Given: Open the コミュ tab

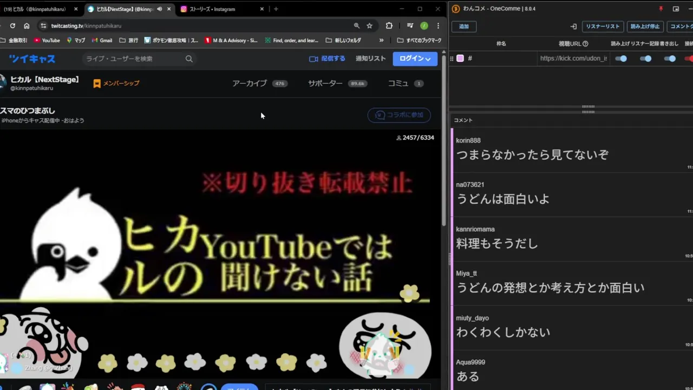Looking at the screenshot, I should [406, 83].
